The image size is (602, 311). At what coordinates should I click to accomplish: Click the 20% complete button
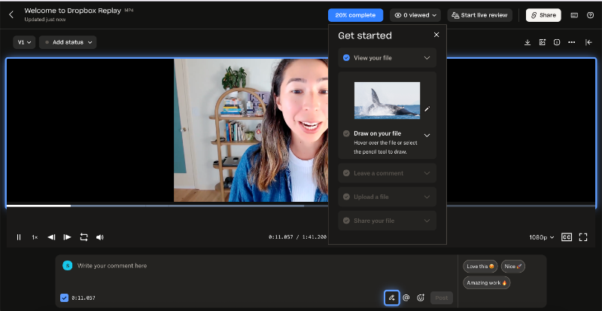[355, 15]
